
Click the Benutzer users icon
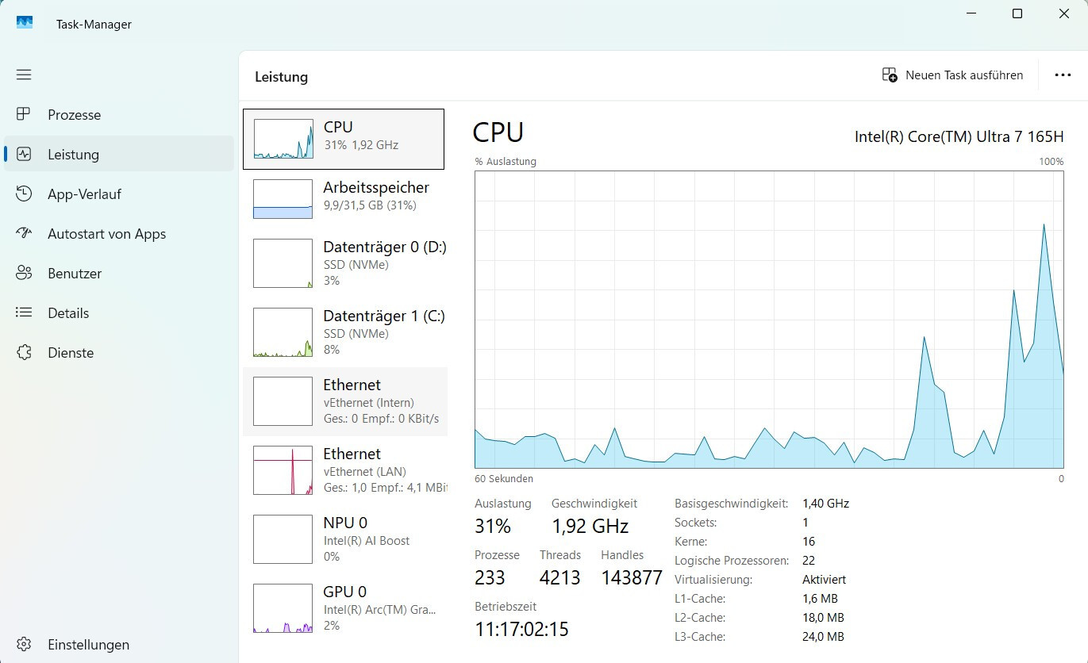(24, 273)
